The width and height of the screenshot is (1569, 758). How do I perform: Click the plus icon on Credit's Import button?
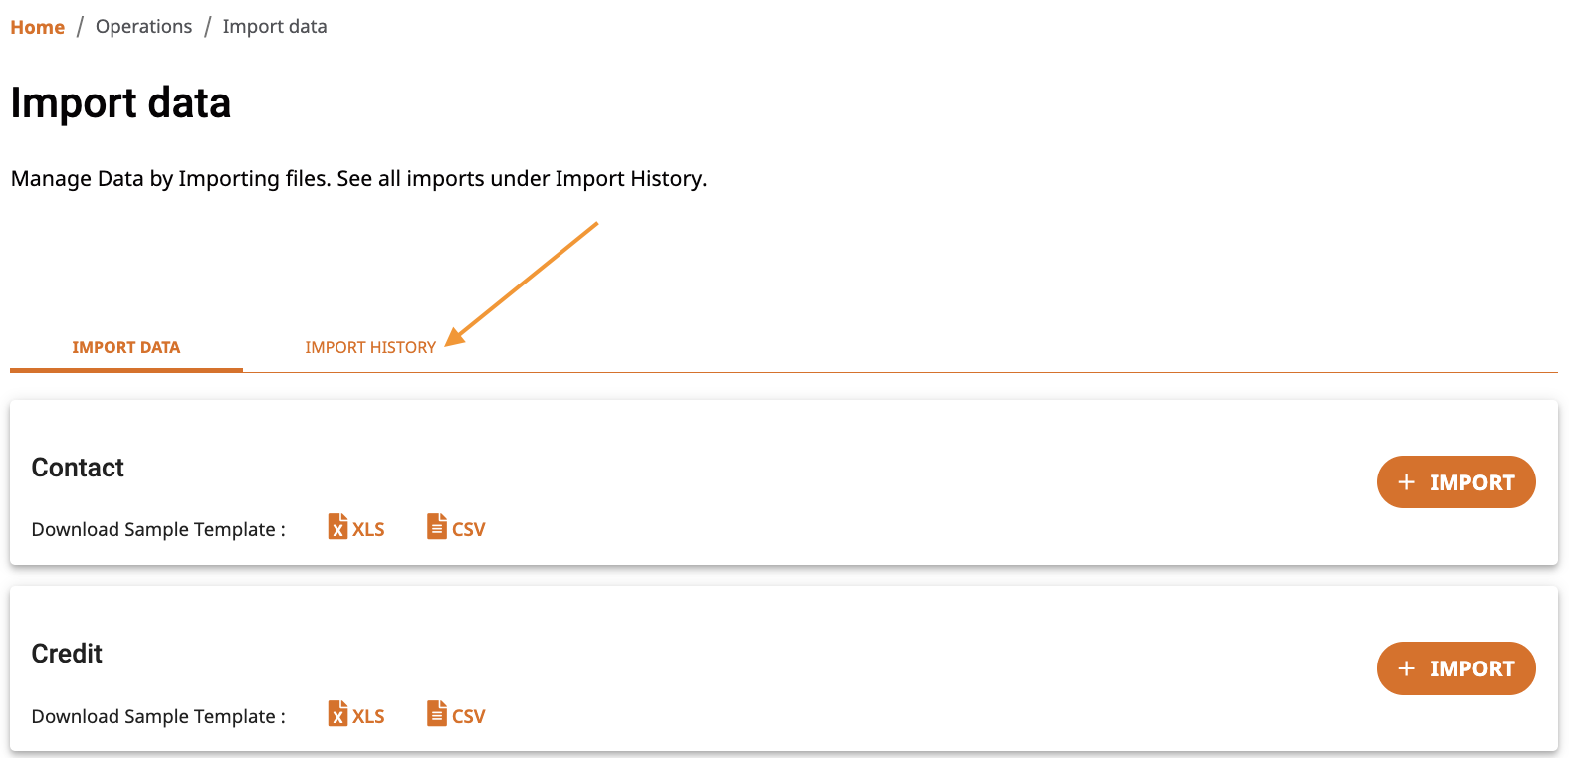[x=1407, y=668]
